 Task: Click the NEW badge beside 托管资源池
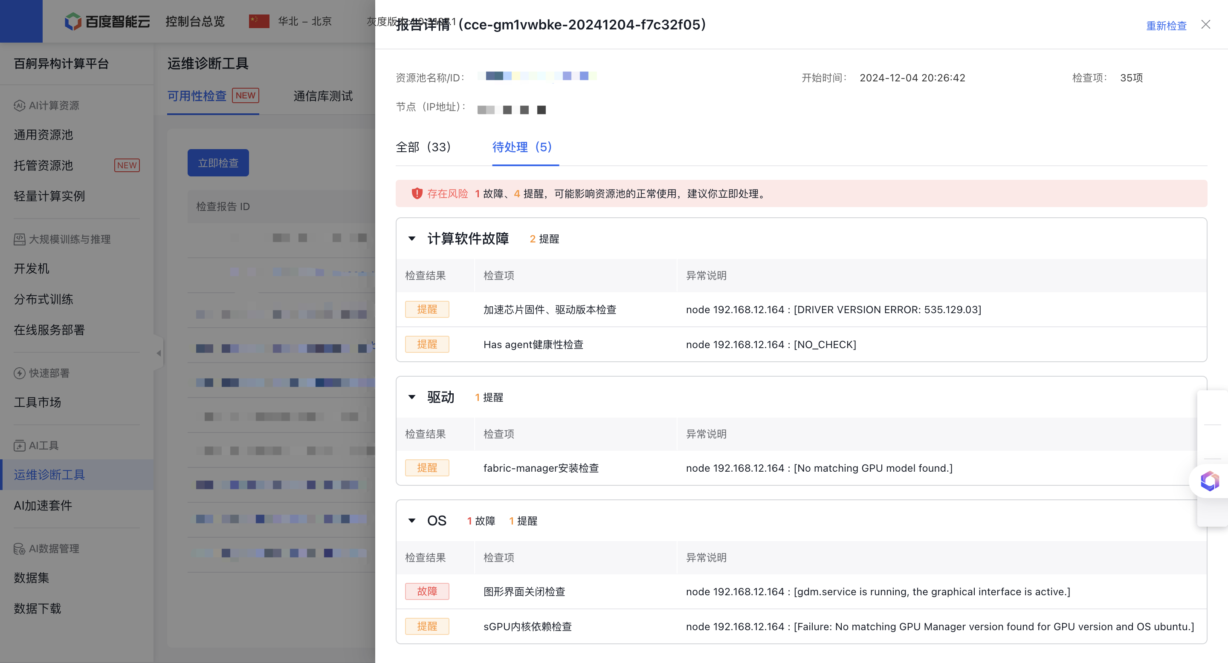point(127,165)
